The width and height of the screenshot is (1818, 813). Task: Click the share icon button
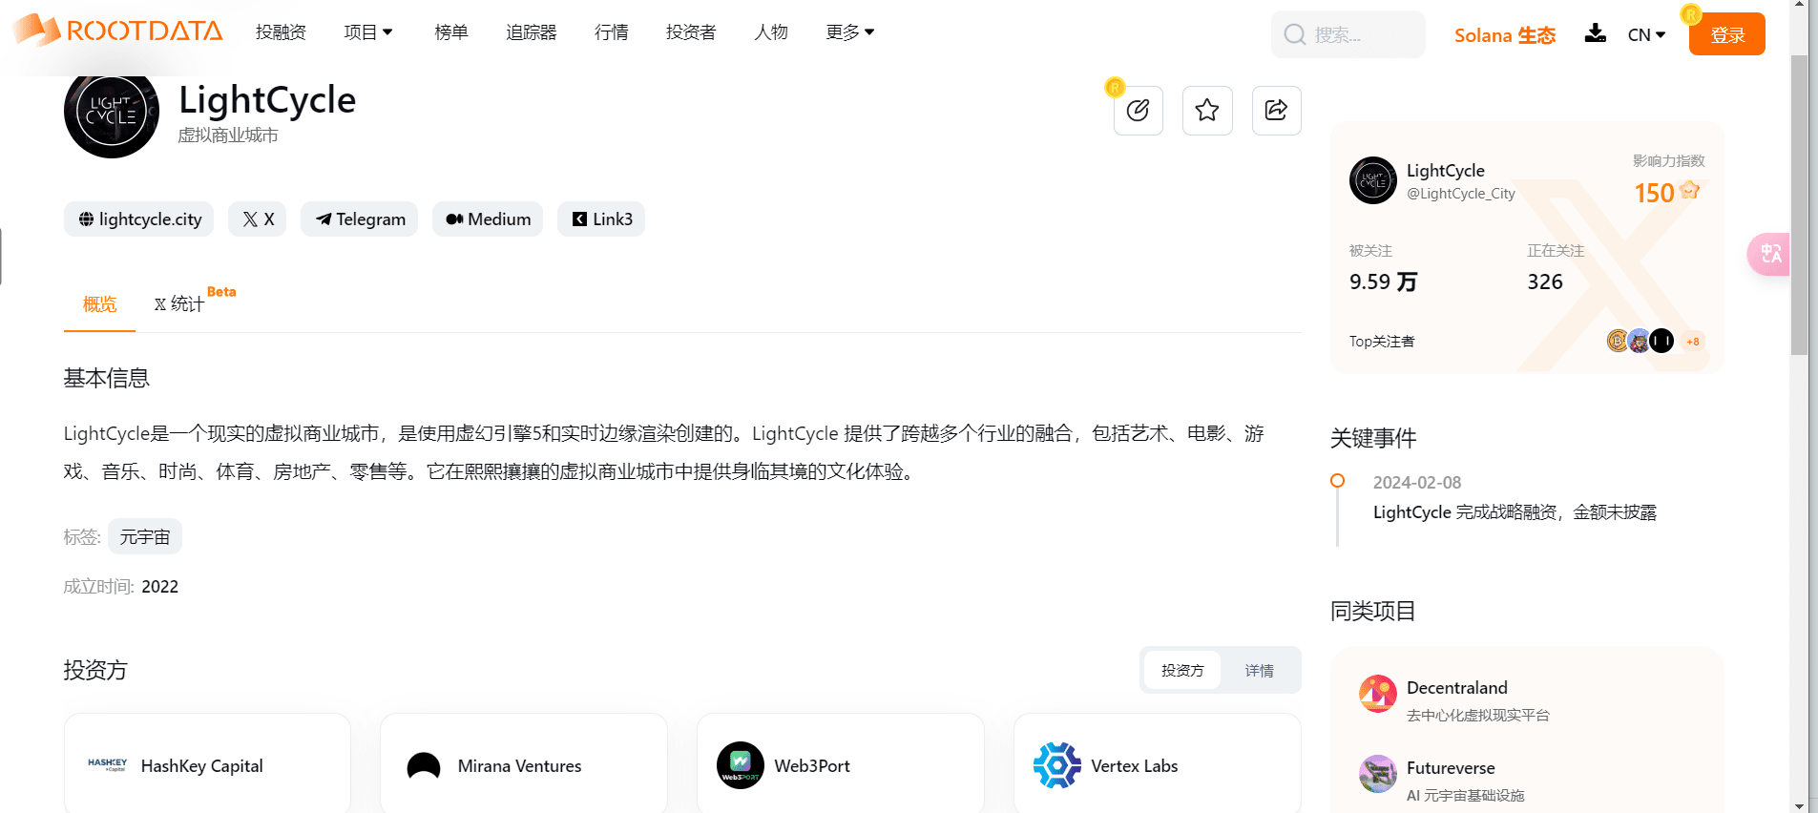coord(1277,111)
